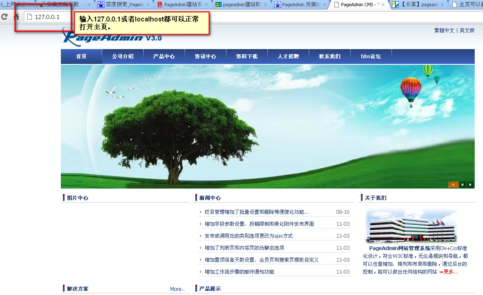
Task: Close the 'PageAdmin建站系' browser tab
Action: [207, 5]
